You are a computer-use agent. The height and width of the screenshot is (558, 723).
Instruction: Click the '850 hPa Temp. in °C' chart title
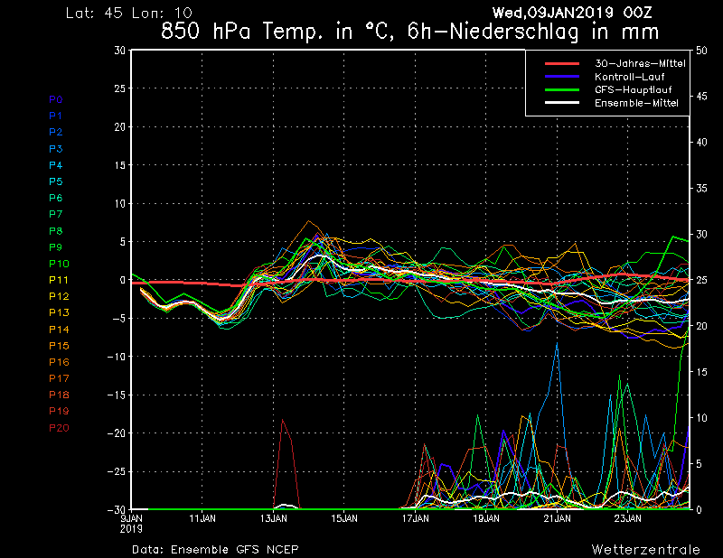pos(278,32)
